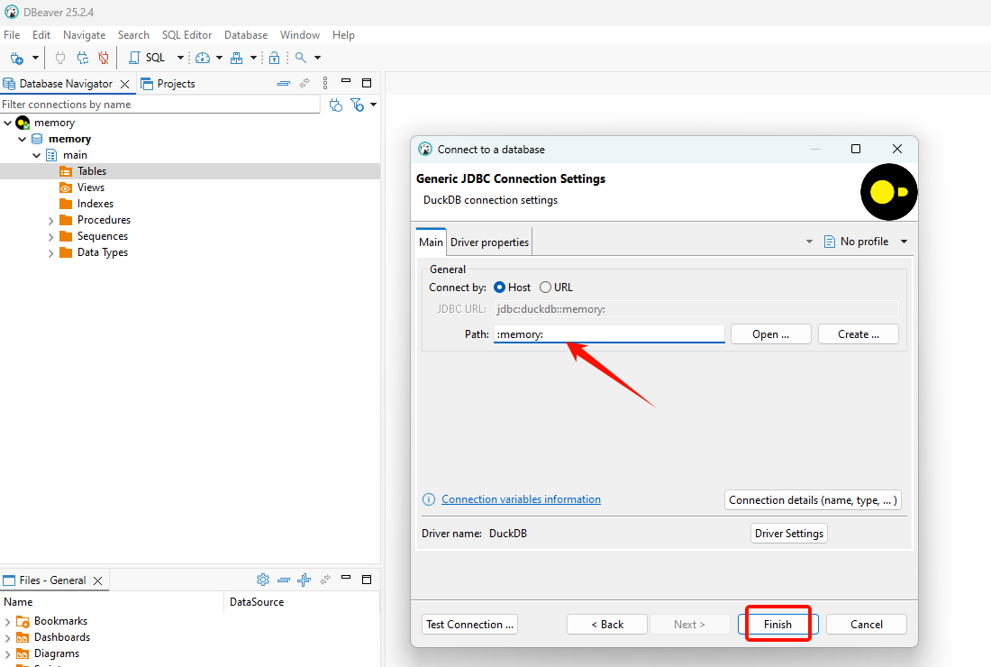
Task: Expand the Bookmarks folder
Action: (8, 622)
